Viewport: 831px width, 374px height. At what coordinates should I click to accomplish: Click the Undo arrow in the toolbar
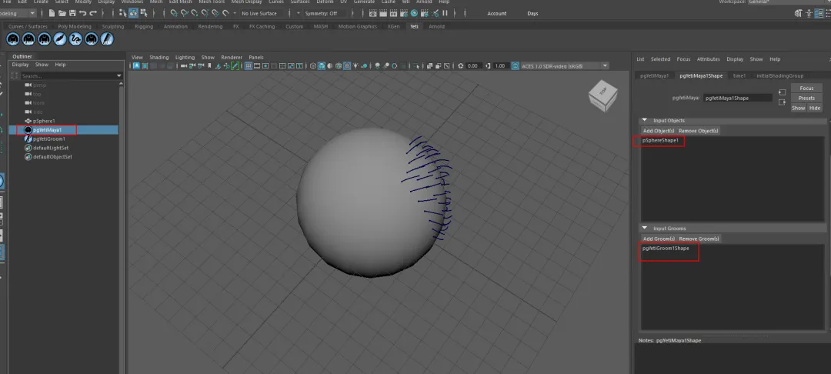pos(83,13)
